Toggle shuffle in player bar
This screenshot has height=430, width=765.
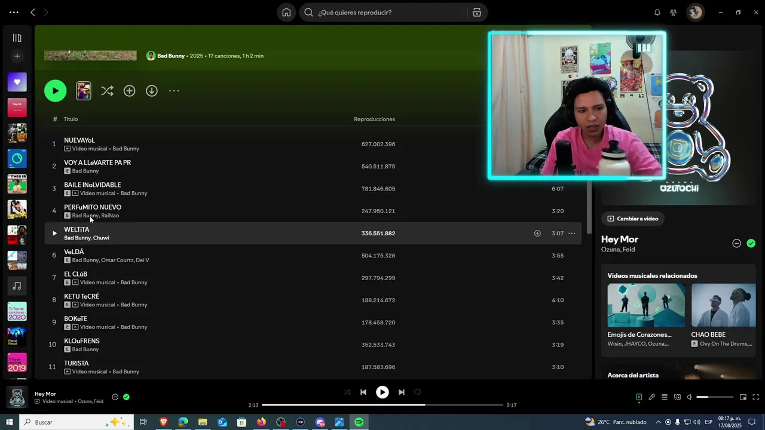347,392
